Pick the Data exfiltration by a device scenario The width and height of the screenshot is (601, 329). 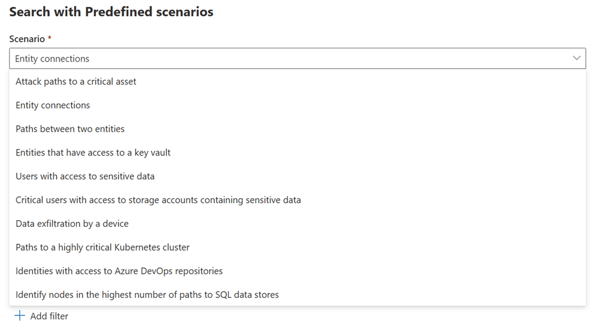(x=72, y=224)
